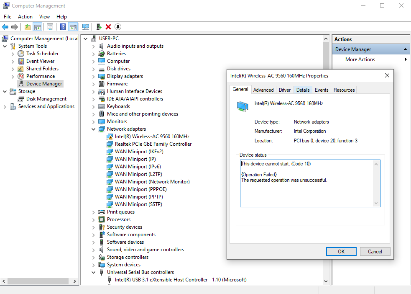Click the Disable device down-arrow icon
Screen dimensions: 411x294
pos(117,26)
